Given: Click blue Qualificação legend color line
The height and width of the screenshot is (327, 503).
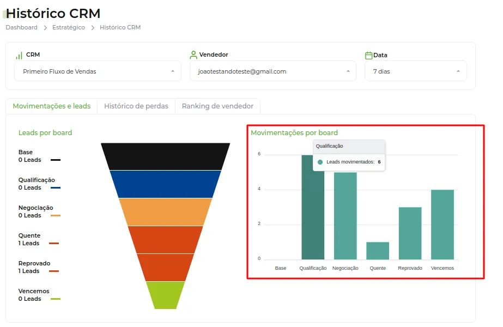Looking at the screenshot, I should click(x=56, y=187).
